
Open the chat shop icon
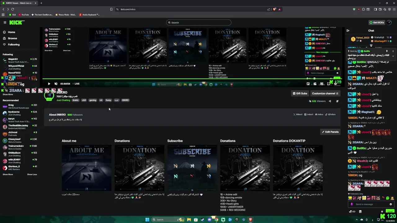pyautogui.click(x=360, y=212)
